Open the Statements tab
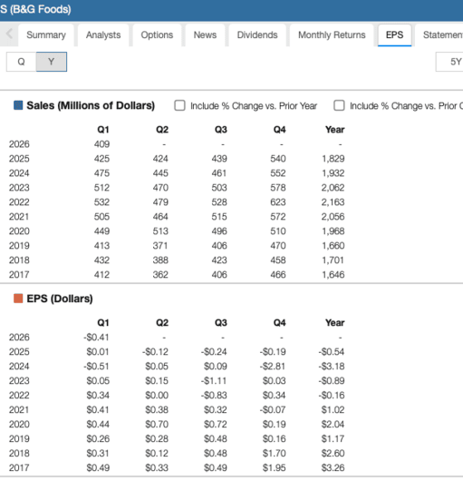This screenshot has height=481, width=463. click(439, 35)
